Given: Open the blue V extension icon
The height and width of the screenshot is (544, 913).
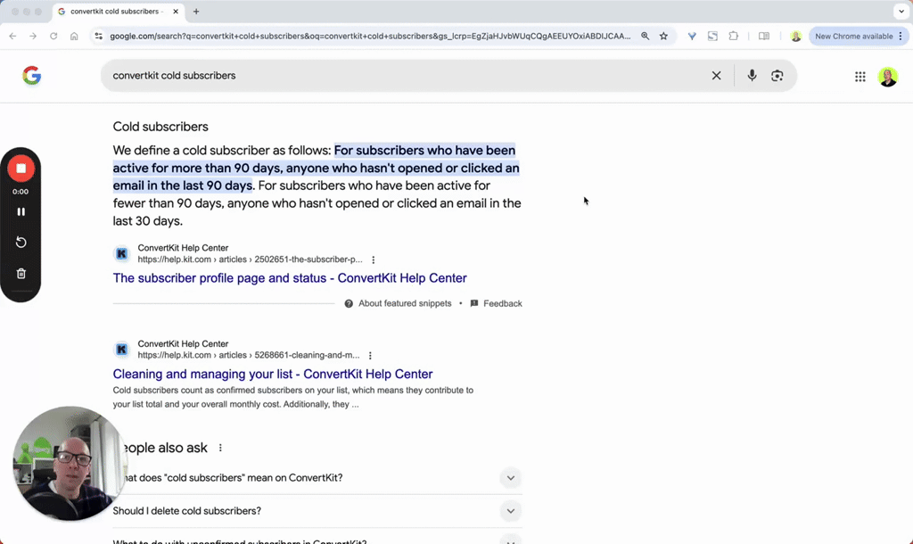Looking at the screenshot, I should 692,36.
